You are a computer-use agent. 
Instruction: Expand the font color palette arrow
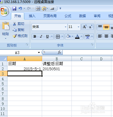click(x=82, y=37)
